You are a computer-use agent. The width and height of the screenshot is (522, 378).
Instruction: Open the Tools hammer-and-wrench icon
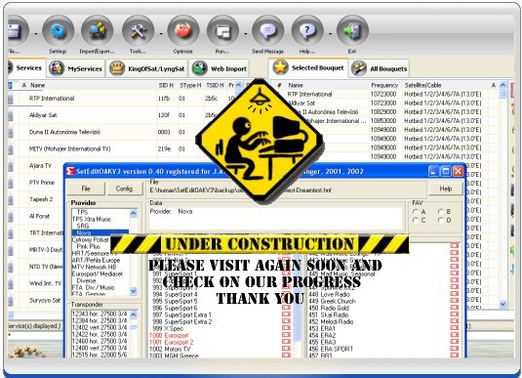point(138,31)
